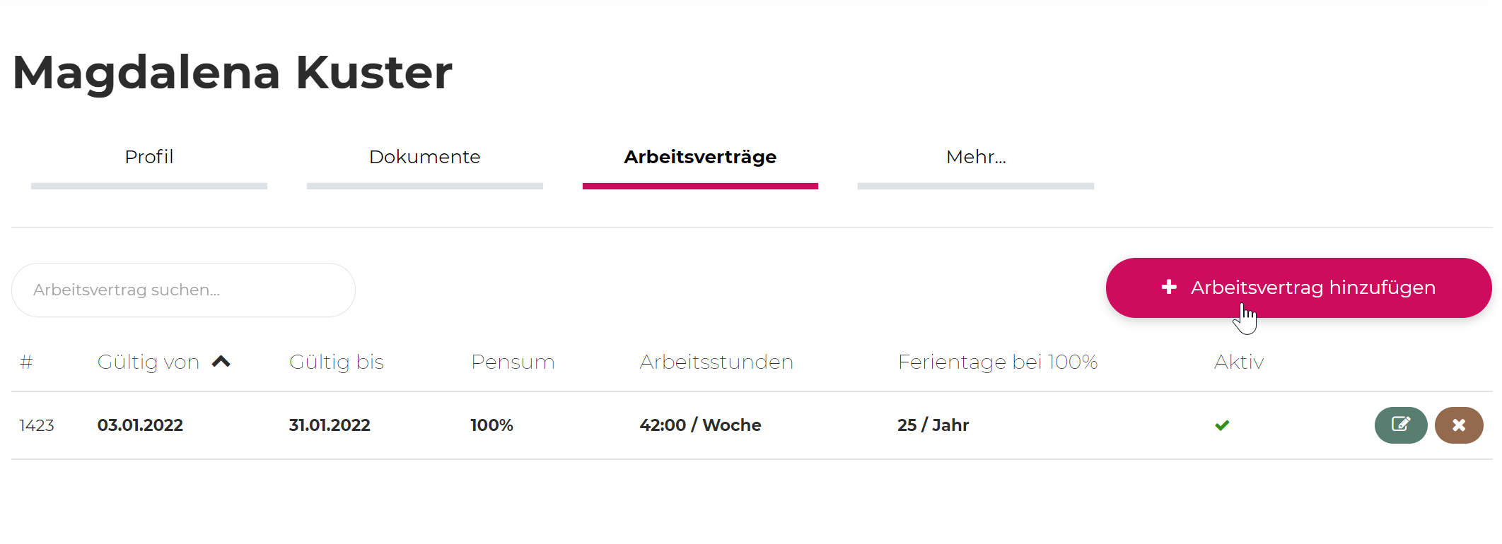
Task: Sort by Gültig bis column header
Action: pos(336,362)
